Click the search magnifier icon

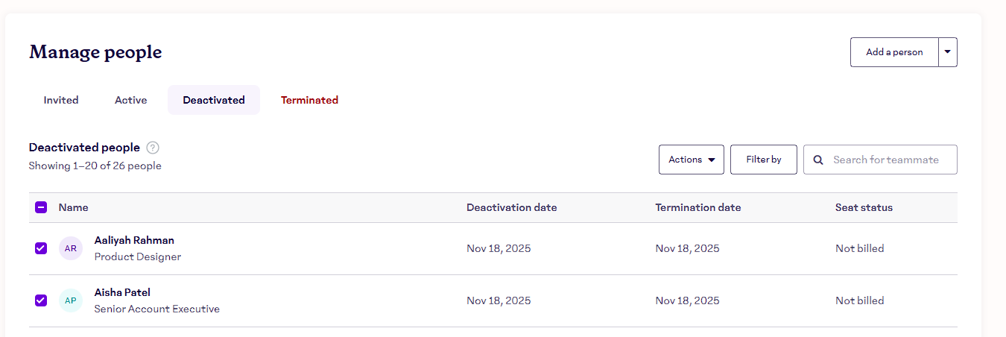(818, 160)
